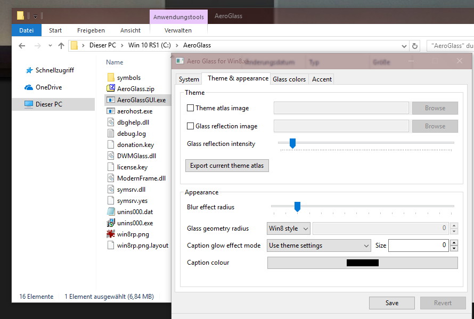Click the Glass reflection intensity slider handle
Viewport: 474px width, 319px height.
tap(292, 143)
